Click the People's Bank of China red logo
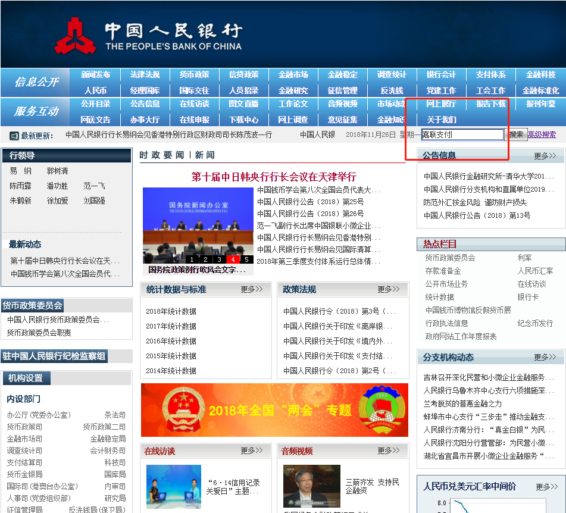 [75, 36]
